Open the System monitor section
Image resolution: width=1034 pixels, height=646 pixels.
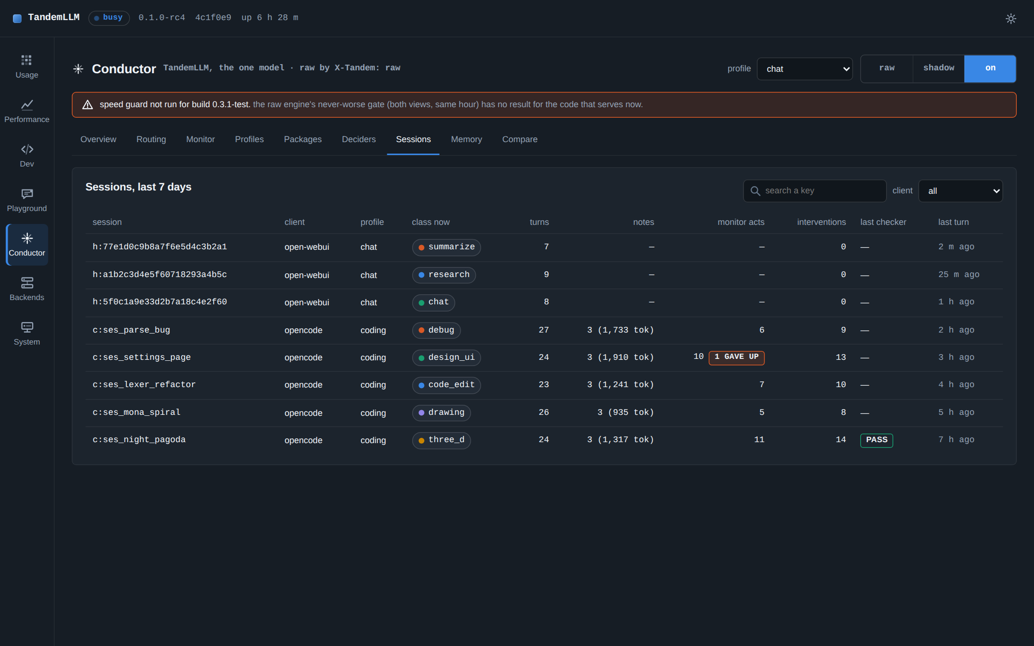click(x=27, y=334)
